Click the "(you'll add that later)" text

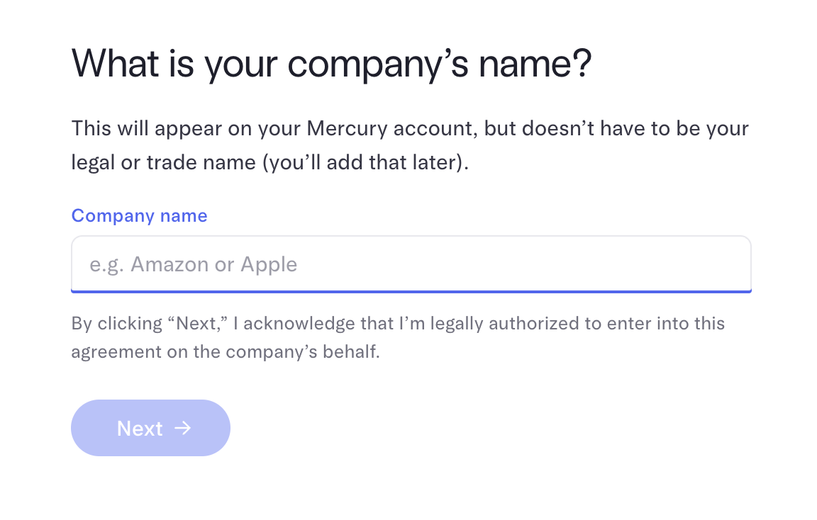coord(365,163)
